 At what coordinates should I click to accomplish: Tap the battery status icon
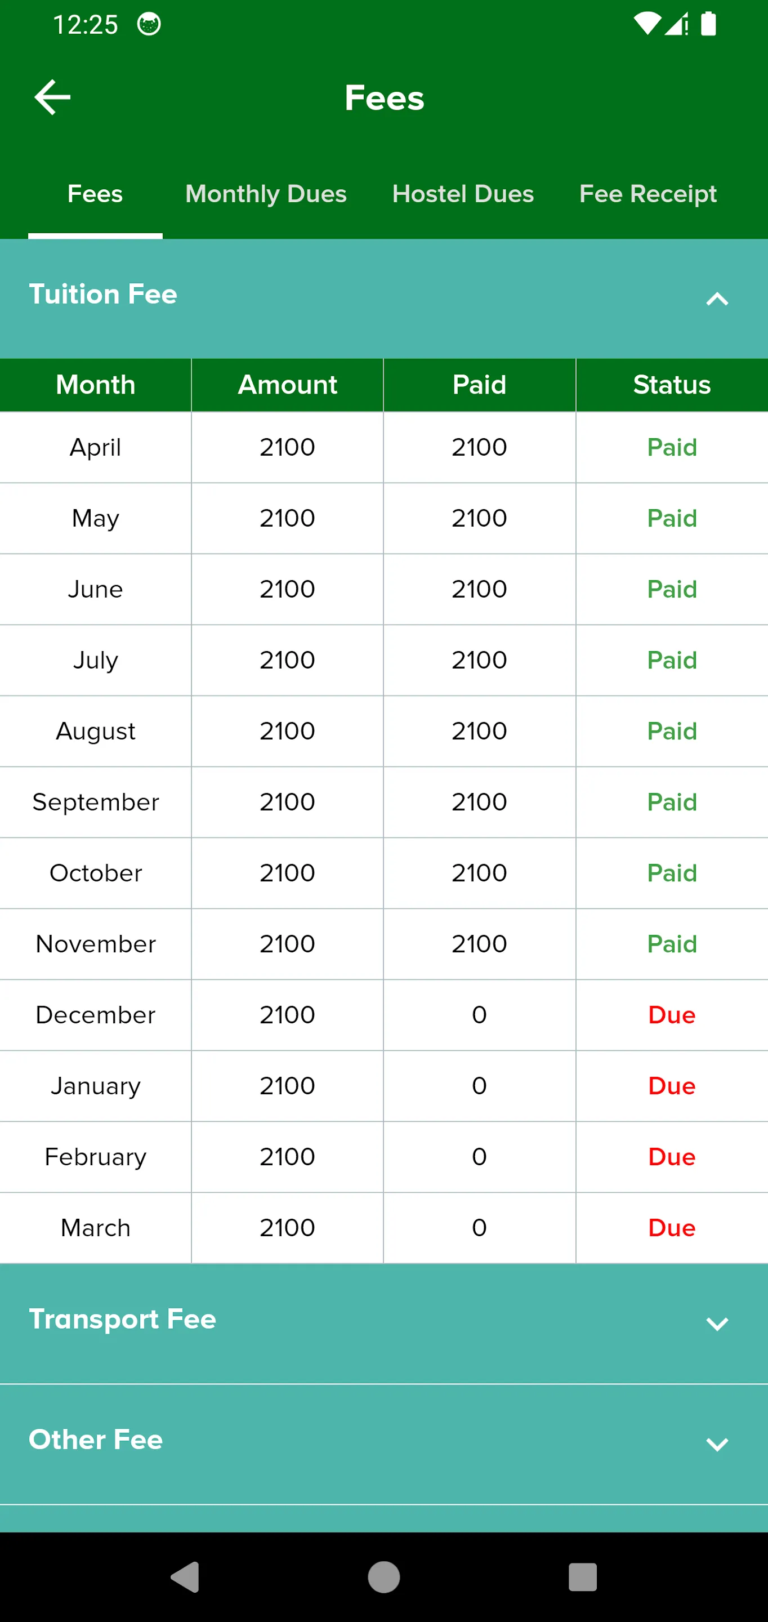pos(709,24)
